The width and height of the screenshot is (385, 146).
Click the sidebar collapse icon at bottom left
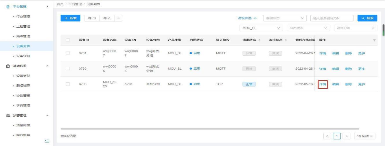(47, 141)
